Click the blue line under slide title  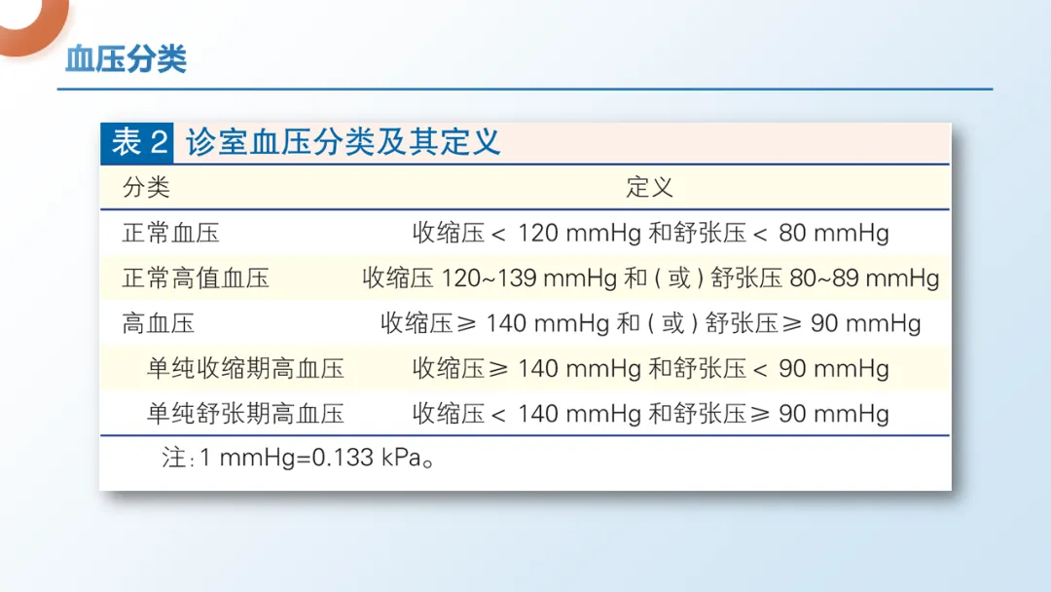(525, 89)
